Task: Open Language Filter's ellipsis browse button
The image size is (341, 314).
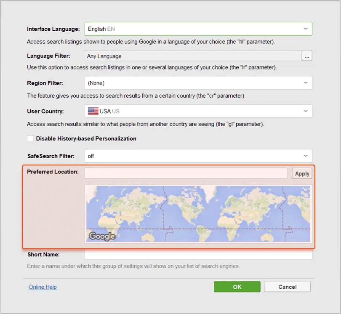Action: click(307, 56)
